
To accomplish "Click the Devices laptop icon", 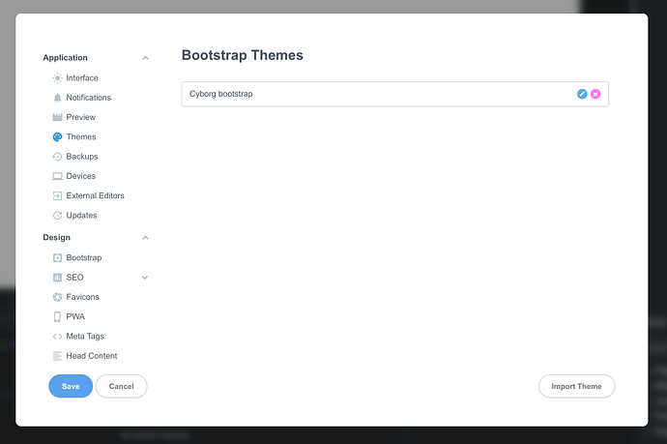I will click(57, 176).
